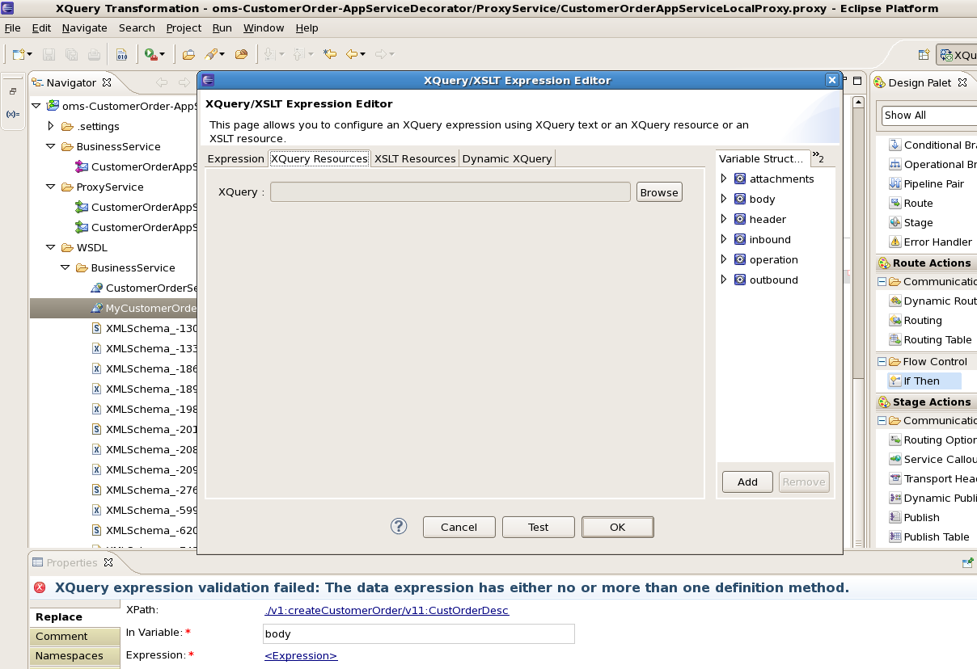Screen dimensions: 977x669
Task: Select the Comment tab in Properties
Action: (74, 636)
